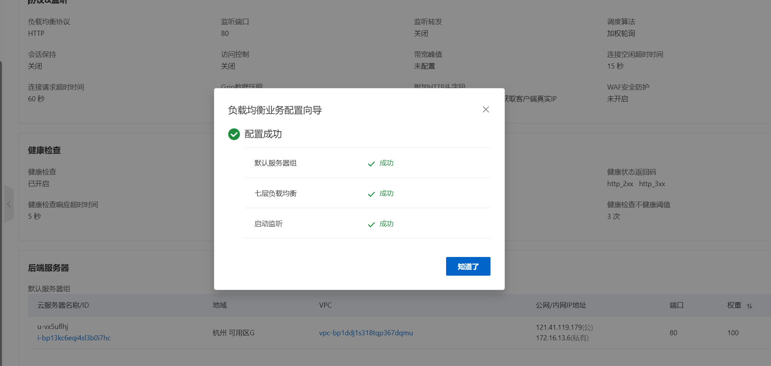Click the 已开启 health check status

tap(39, 184)
